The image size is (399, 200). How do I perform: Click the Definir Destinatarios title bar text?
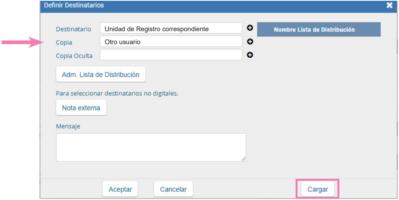(74, 5)
